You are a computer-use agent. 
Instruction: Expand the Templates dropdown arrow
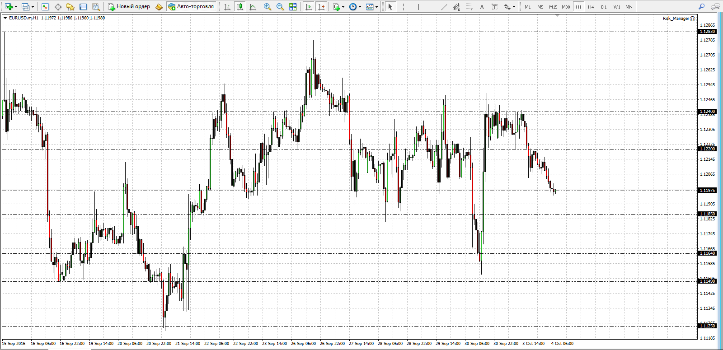[376, 7]
